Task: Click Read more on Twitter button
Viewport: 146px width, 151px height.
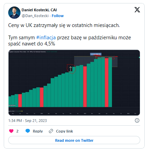Action: point(74,140)
